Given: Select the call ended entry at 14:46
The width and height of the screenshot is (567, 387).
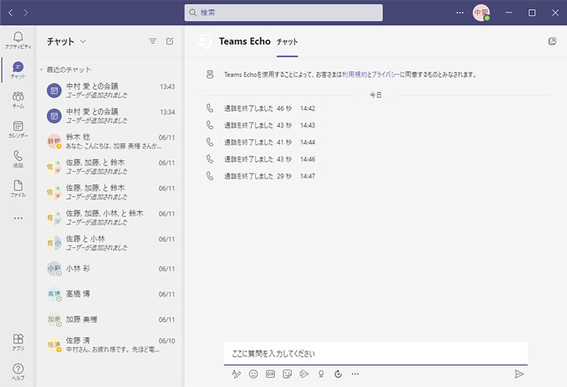Looking at the screenshot, I should tap(260, 159).
